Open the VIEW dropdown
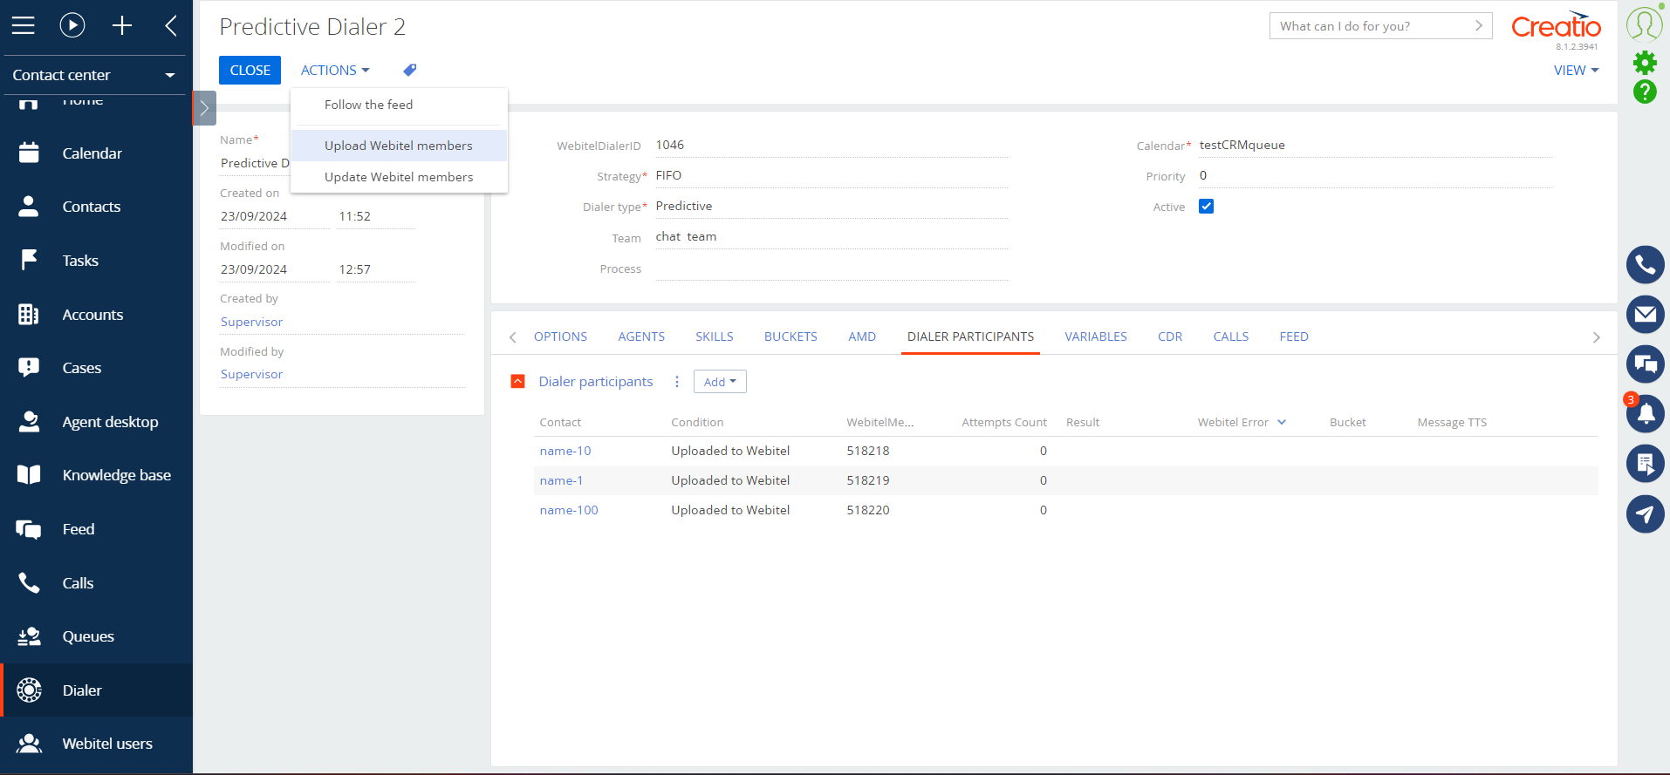Viewport: 1670px width, 775px height. [x=1576, y=70]
